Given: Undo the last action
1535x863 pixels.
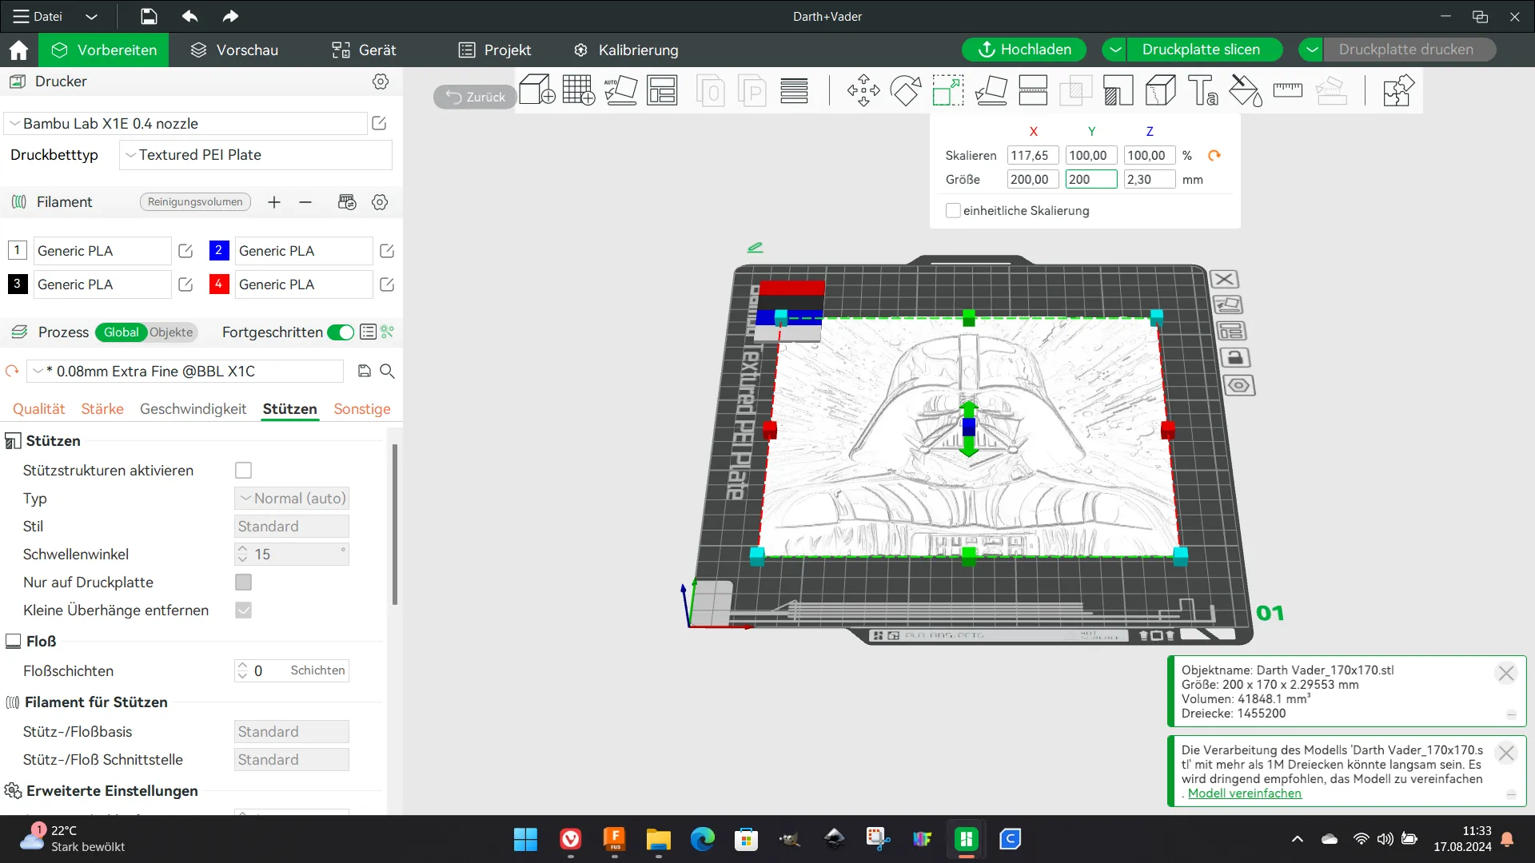Looking at the screenshot, I should click(x=189, y=17).
